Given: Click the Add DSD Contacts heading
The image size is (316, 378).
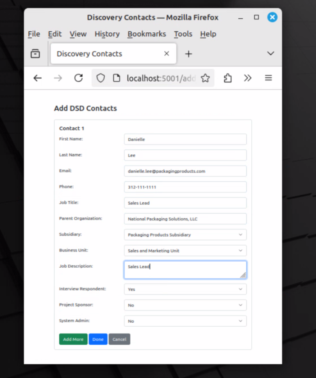Looking at the screenshot, I should 85,108.
